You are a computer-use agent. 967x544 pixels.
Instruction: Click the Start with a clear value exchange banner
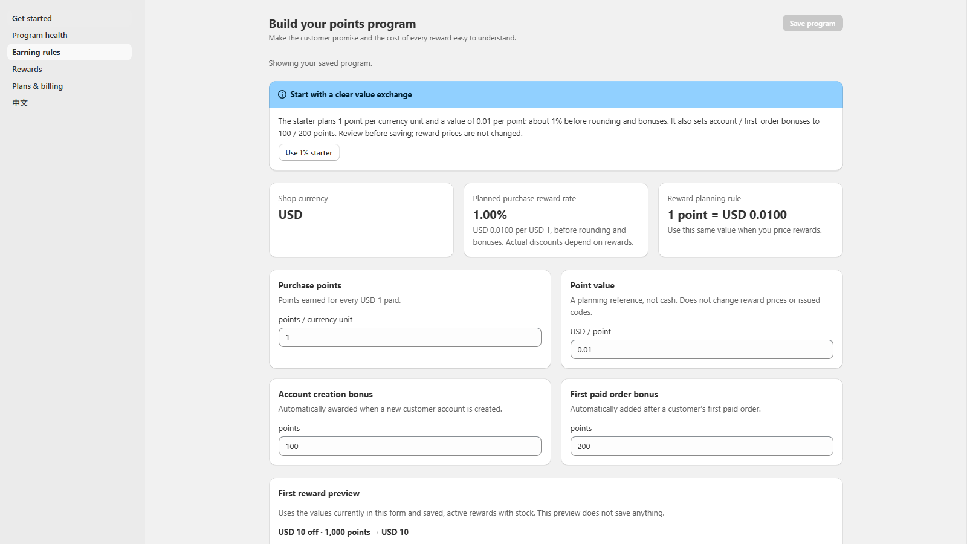click(x=556, y=94)
